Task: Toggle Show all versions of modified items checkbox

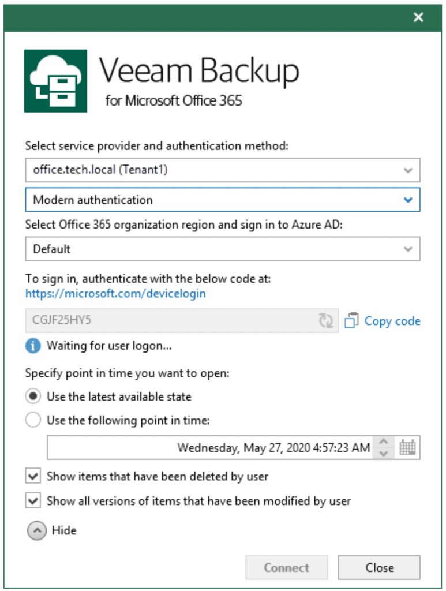Action: 33,501
